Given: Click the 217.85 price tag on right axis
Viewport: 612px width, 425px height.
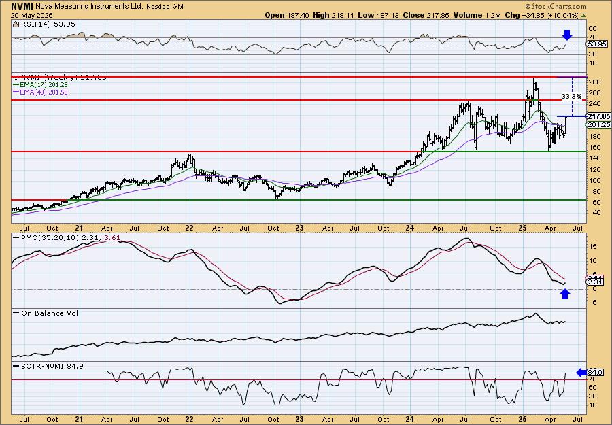Looking at the screenshot, I should pyautogui.click(x=598, y=116).
